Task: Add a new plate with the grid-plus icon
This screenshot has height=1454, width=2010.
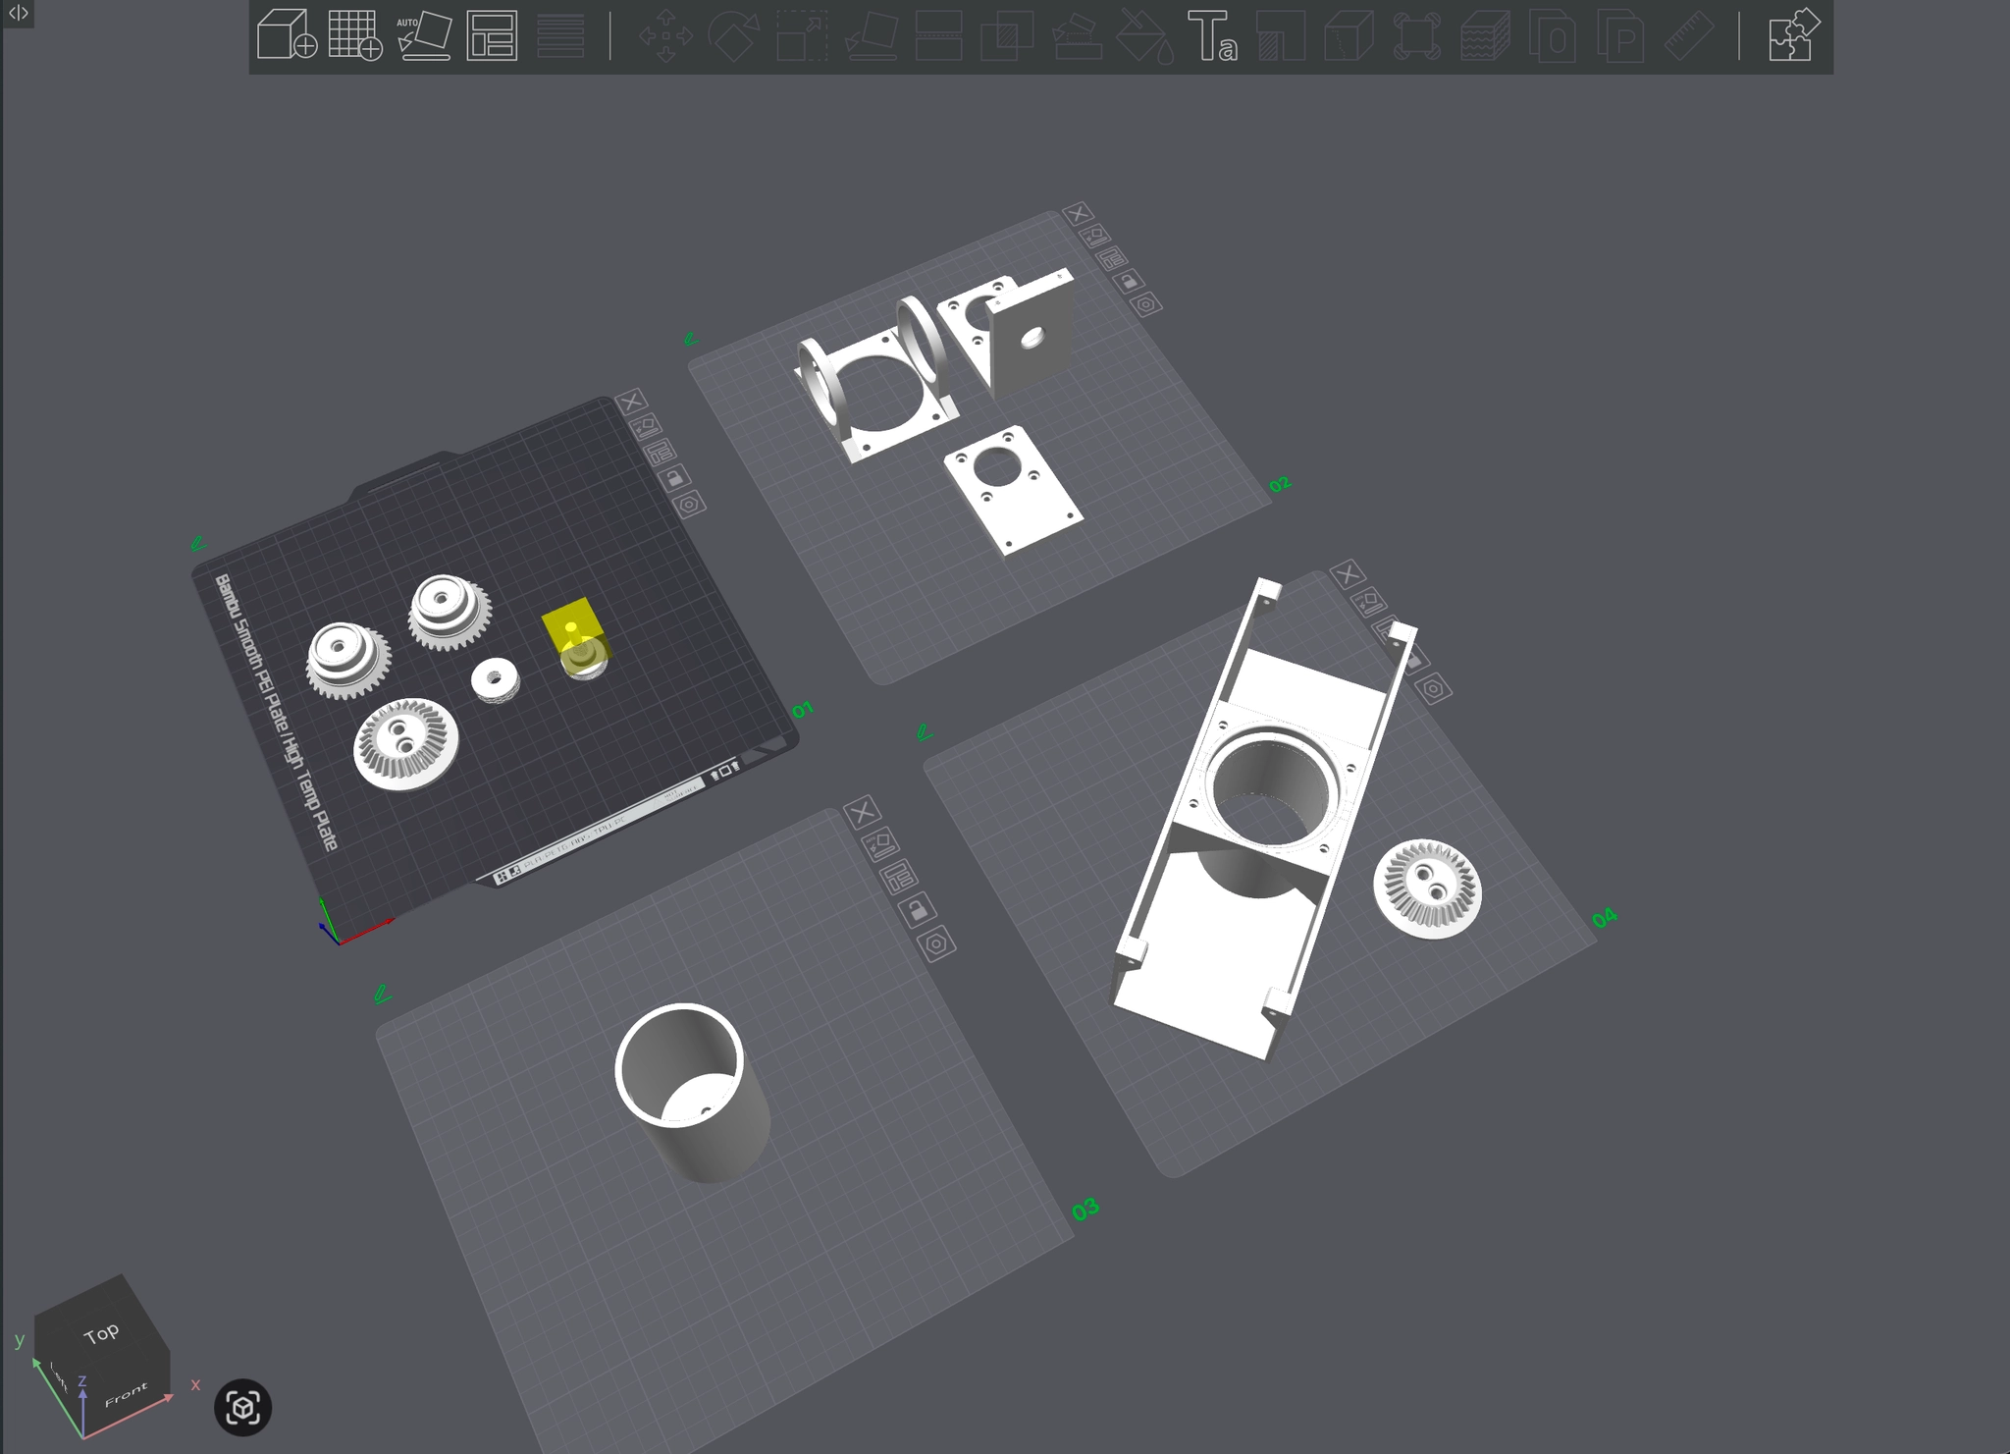Action: (x=354, y=36)
